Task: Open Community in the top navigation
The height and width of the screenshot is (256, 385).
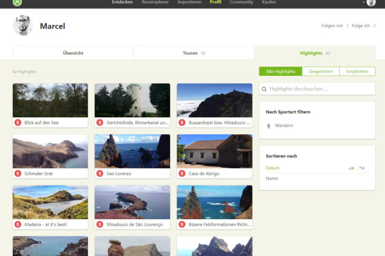Action: [x=241, y=2]
